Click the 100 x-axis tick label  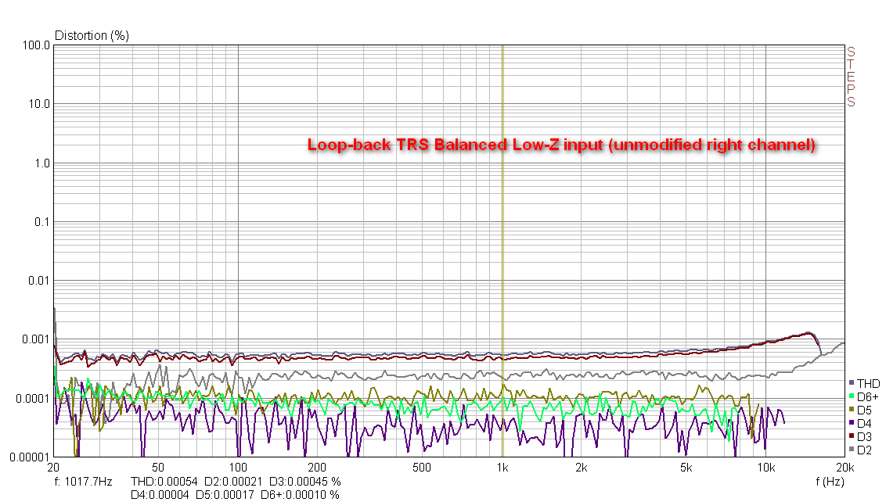pos(238,468)
